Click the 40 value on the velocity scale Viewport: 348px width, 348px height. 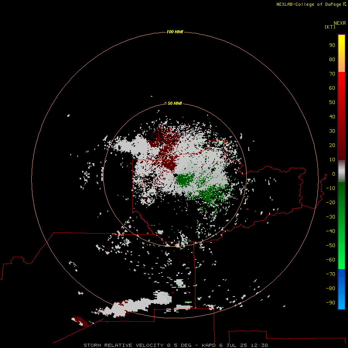pos(332,116)
